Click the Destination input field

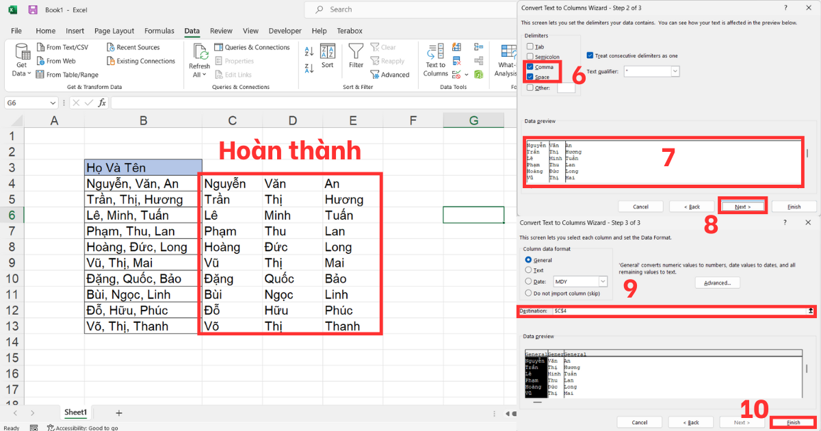click(x=679, y=311)
